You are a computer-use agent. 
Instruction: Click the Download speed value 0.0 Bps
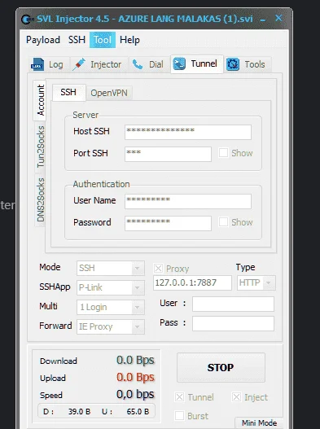[135, 361]
